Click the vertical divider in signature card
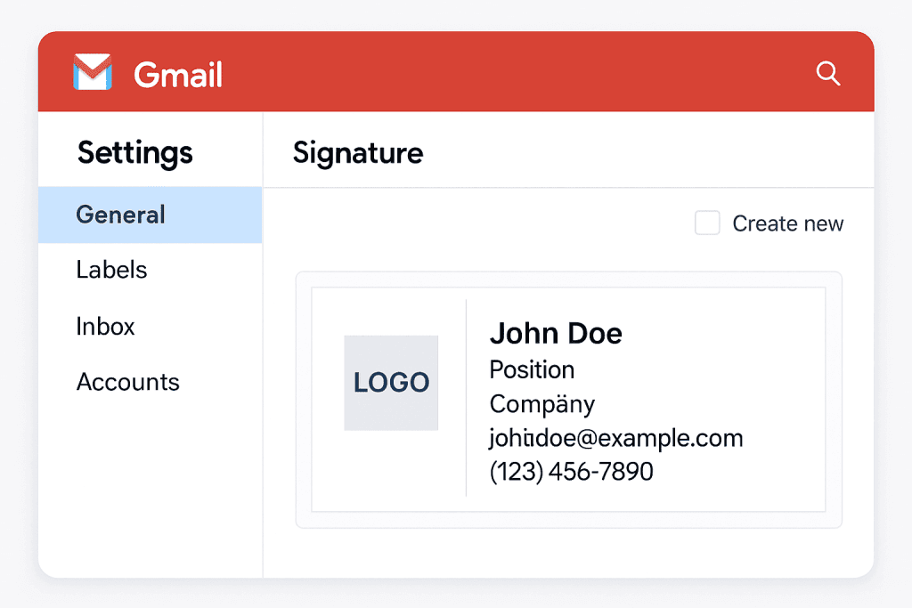The width and height of the screenshot is (912, 608). tap(466, 397)
